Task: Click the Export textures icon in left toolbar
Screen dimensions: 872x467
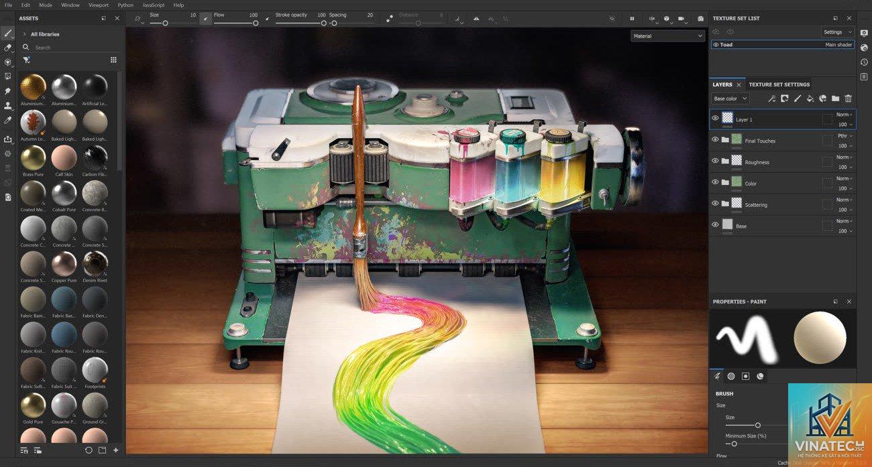Action: pyautogui.click(x=8, y=139)
